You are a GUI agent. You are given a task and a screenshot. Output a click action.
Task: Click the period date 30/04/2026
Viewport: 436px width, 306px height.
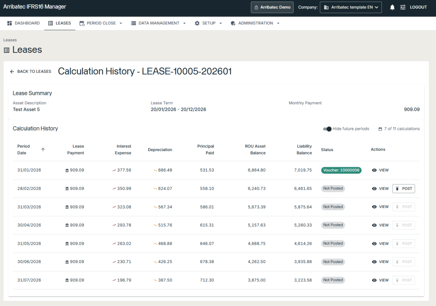[29, 225]
